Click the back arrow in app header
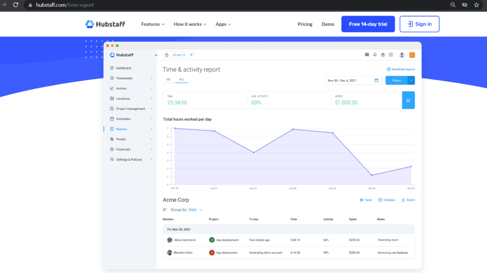The width and height of the screenshot is (487, 273). click(156, 55)
